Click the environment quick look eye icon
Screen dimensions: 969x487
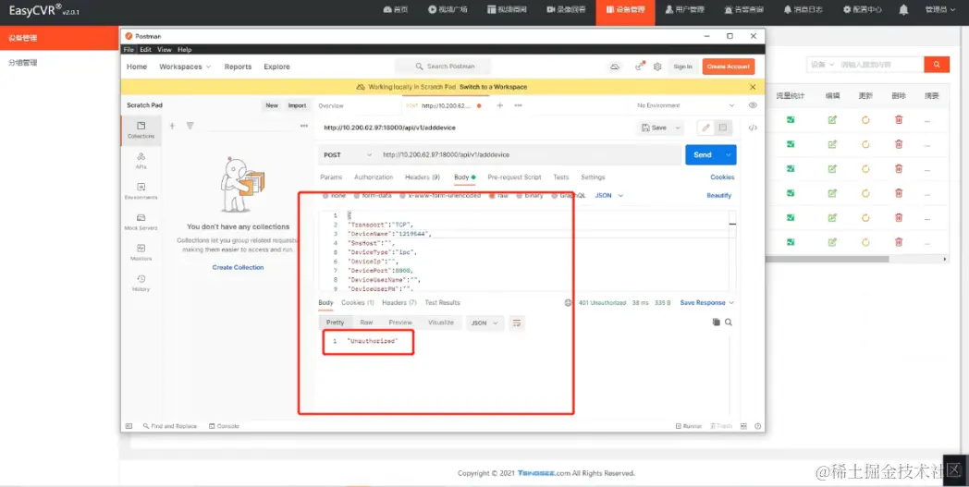[x=753, y=105]
